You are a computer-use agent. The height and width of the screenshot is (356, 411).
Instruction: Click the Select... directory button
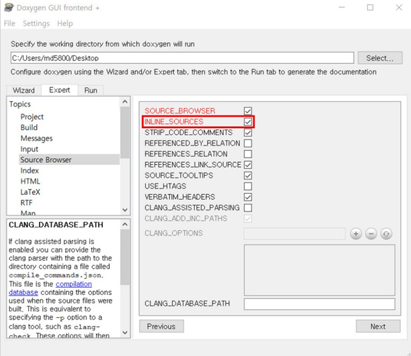379,58
